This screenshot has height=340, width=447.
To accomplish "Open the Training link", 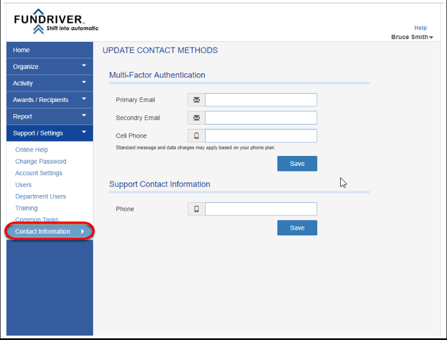I will [x=26, y=208].
